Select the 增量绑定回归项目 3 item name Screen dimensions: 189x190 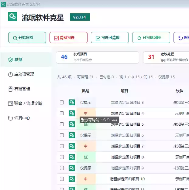[x=127, y=103]
